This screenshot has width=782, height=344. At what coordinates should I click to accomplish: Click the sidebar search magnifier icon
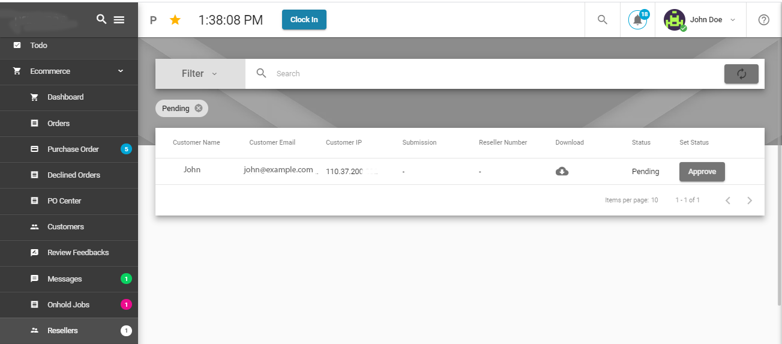point(101,19)
